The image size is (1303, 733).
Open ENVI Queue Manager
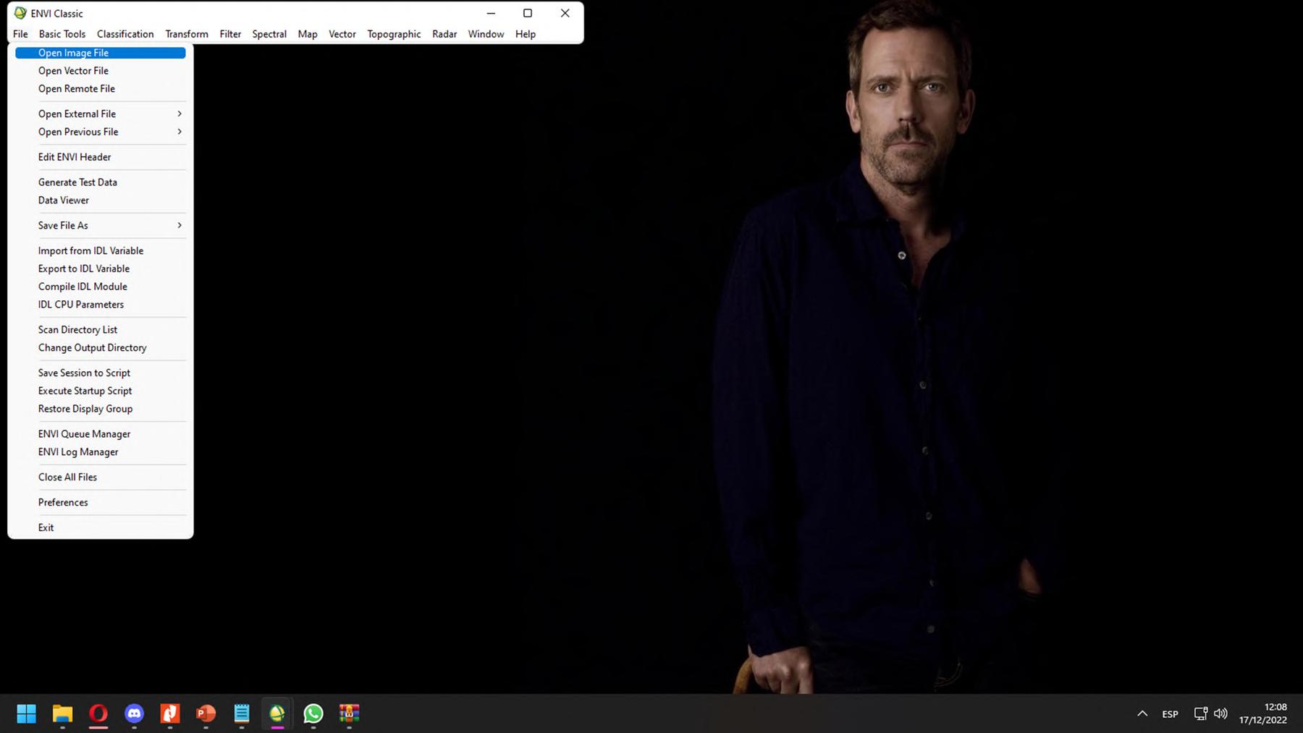pyautogui.click(x=101, y=434)
